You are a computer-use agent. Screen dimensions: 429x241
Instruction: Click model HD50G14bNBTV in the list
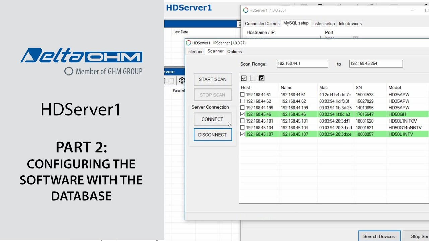405,128
